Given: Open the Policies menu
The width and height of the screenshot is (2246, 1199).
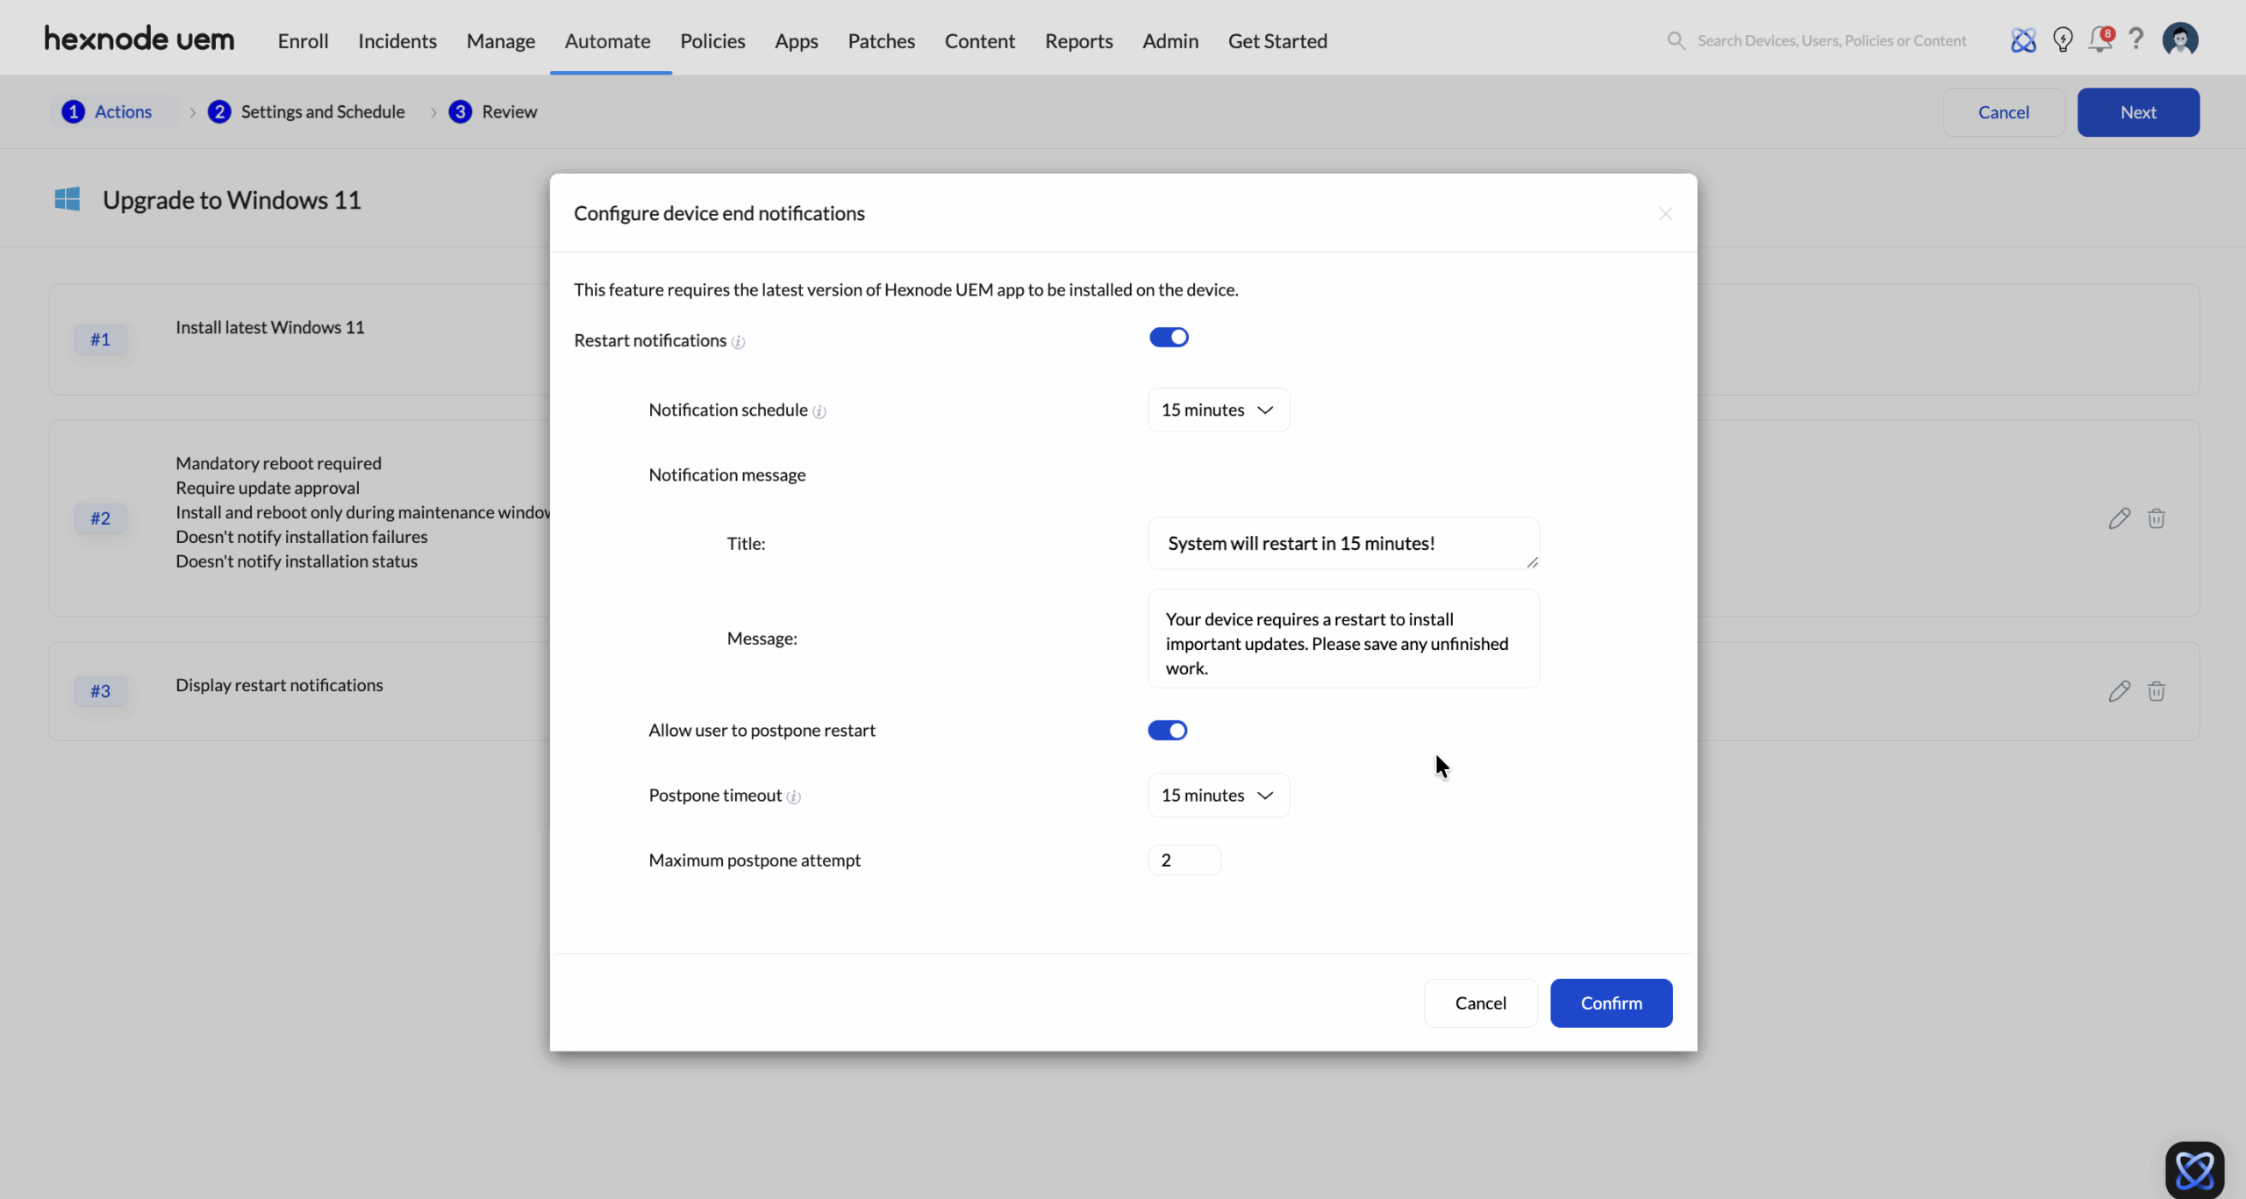Looking at the screenshot, I should point(712,41).
